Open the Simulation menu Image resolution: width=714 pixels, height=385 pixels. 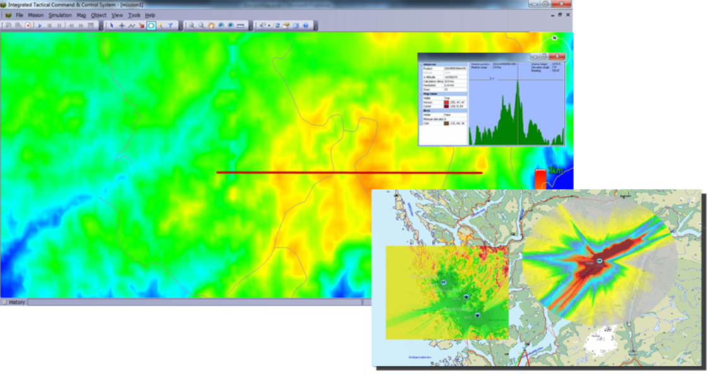(x=59, y=15)
